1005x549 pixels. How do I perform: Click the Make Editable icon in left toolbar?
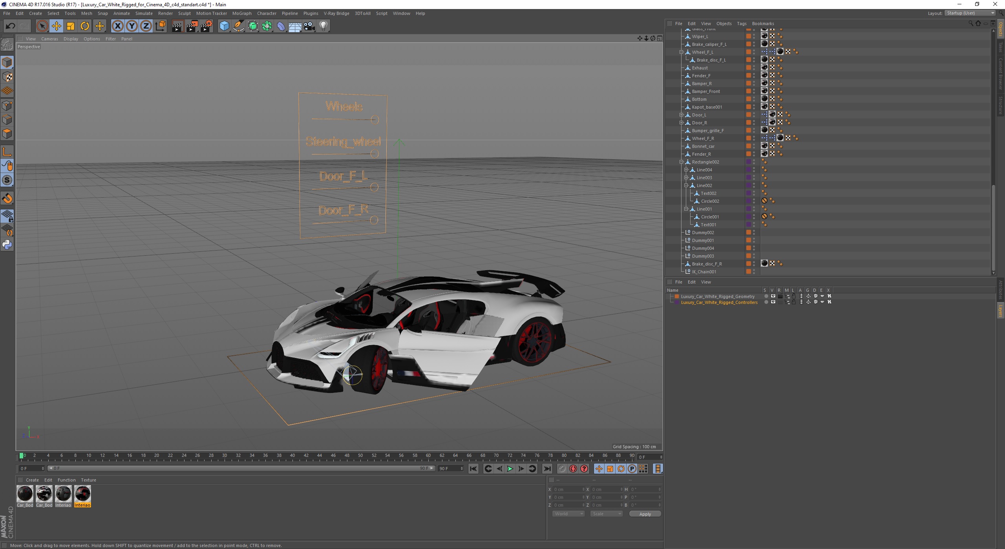[x=7, y=45]
